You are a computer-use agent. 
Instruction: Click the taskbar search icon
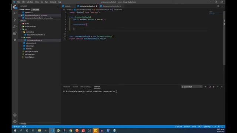point(21,130)
